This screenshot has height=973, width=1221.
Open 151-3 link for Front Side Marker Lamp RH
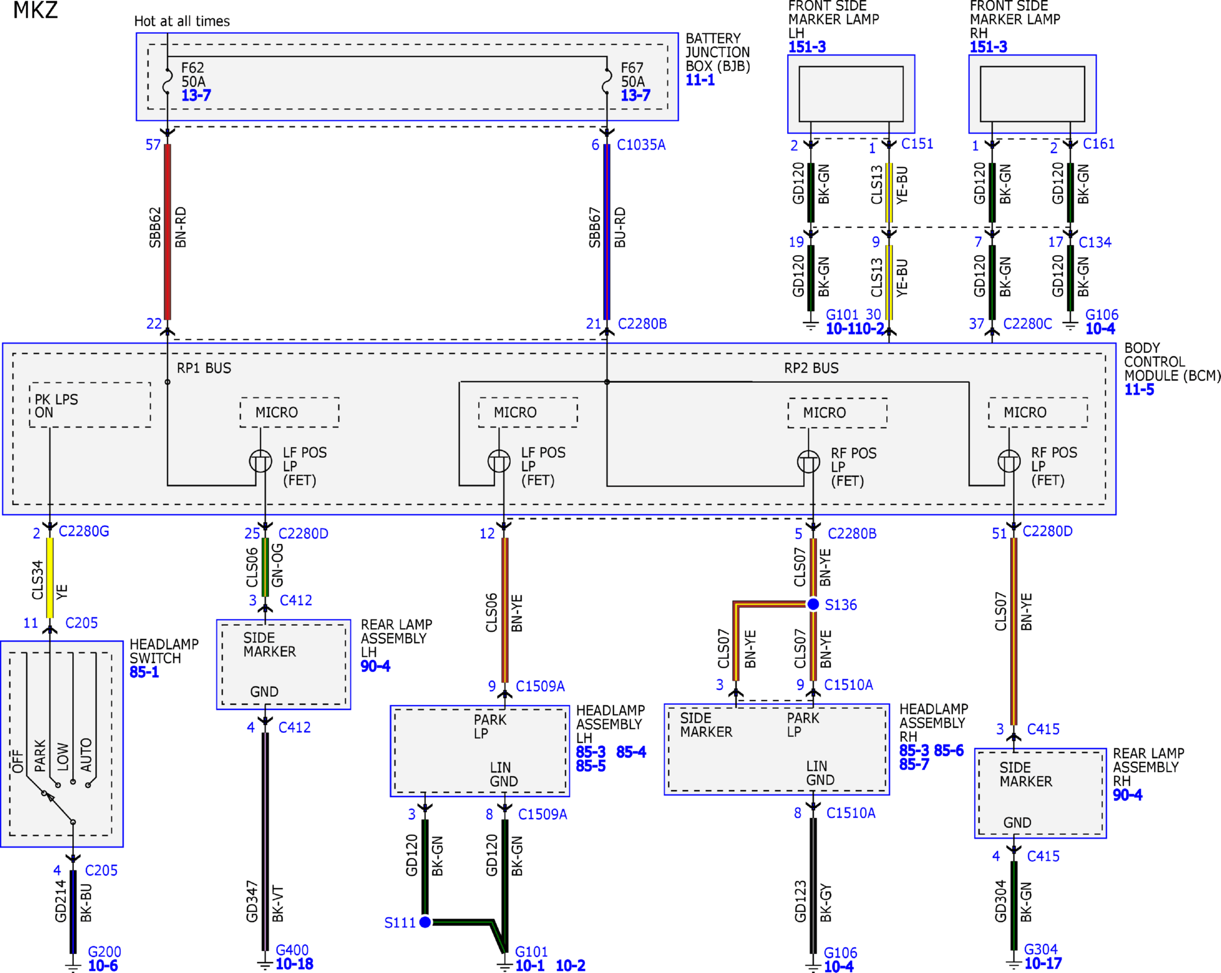pos(988,47)
